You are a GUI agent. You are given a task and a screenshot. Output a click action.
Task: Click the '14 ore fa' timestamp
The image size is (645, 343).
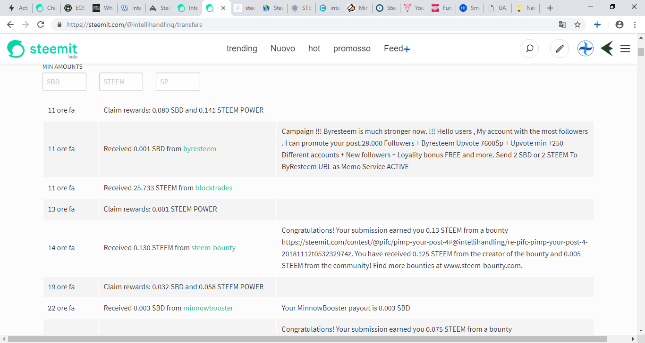point(61,248)
